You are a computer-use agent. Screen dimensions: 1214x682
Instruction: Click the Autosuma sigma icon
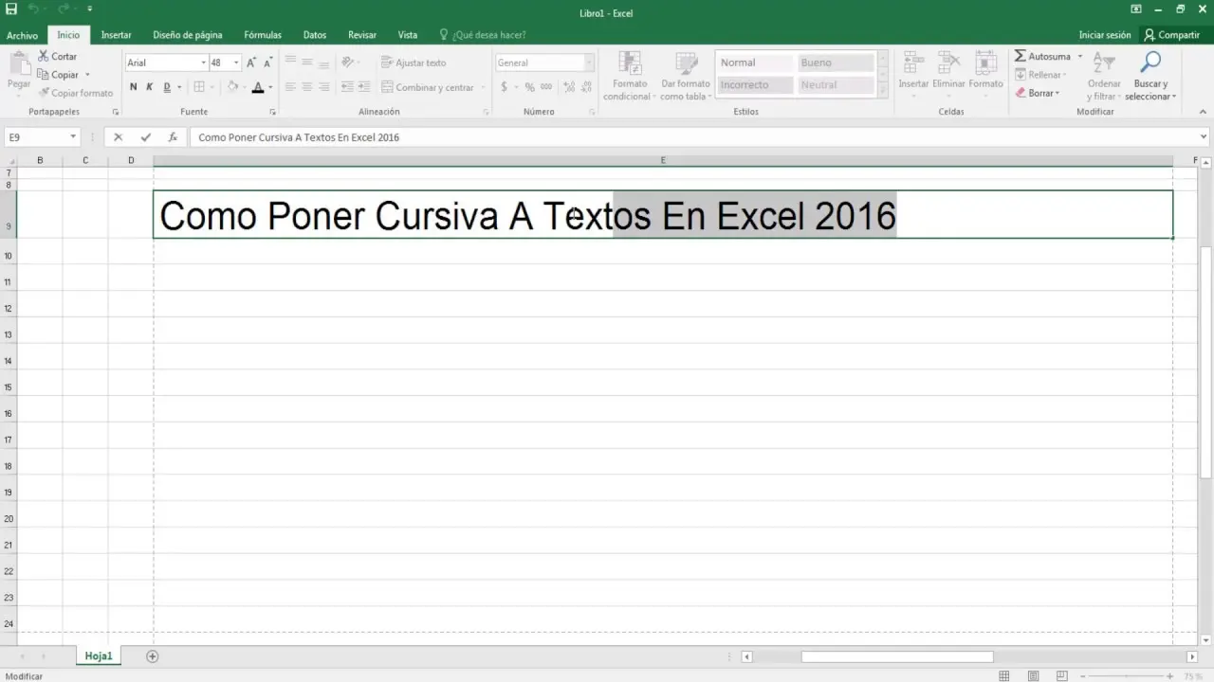point(1021,57)
